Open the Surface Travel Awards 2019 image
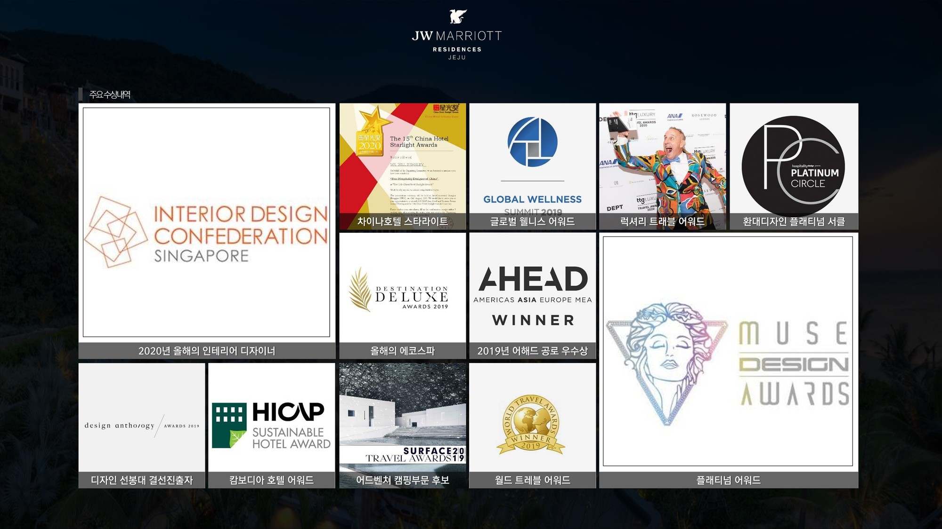Screen dimensions: 942x529 pyautogui.click(x=403, y=418)
